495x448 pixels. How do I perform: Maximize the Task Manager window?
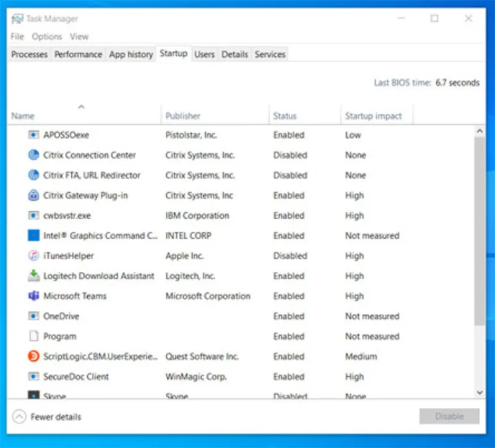(x=434, y=19)
